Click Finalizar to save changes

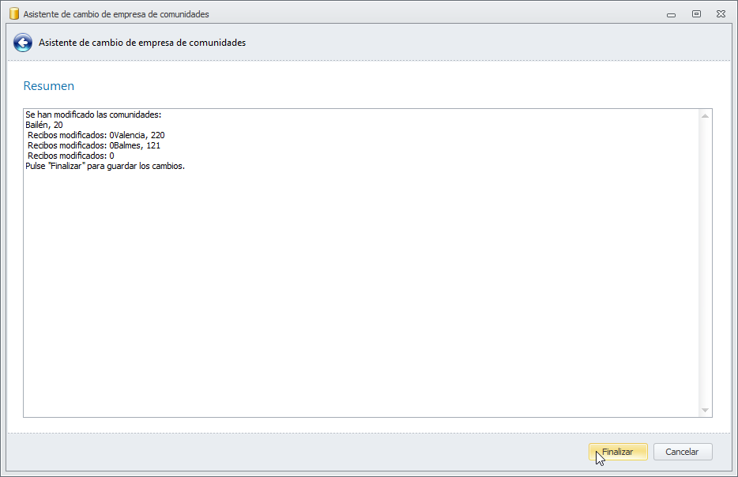tap(618, 452)
